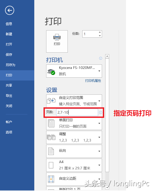Decrease copies with the down stepper arrow
The image size is (154, 191).
(100, 36)
